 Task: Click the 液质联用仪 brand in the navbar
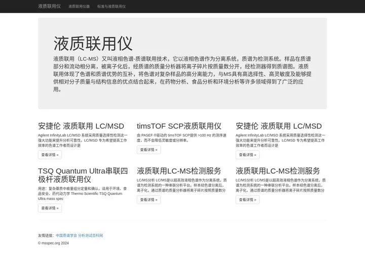(49, 6)
